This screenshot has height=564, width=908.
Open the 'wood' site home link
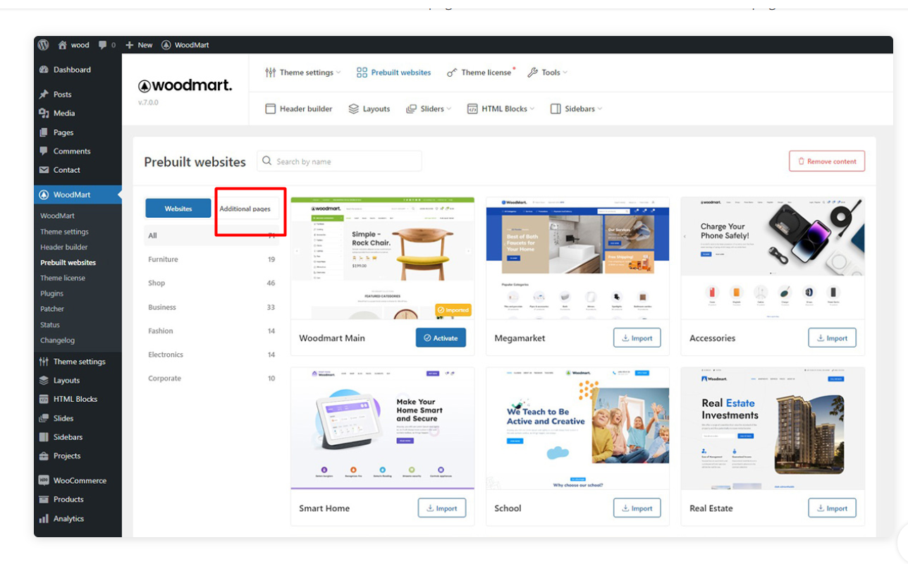pos(73,44)
